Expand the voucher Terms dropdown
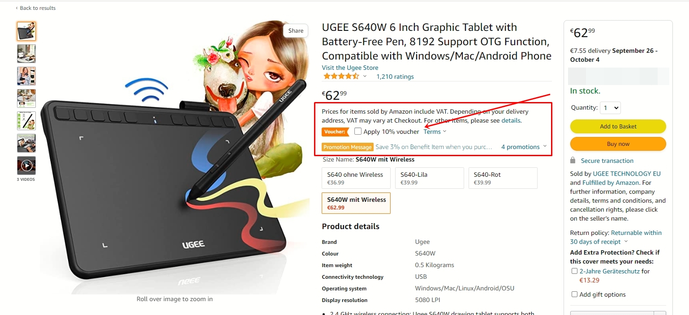Viewport: 689px width, 315px height. [x=435, y=132]
